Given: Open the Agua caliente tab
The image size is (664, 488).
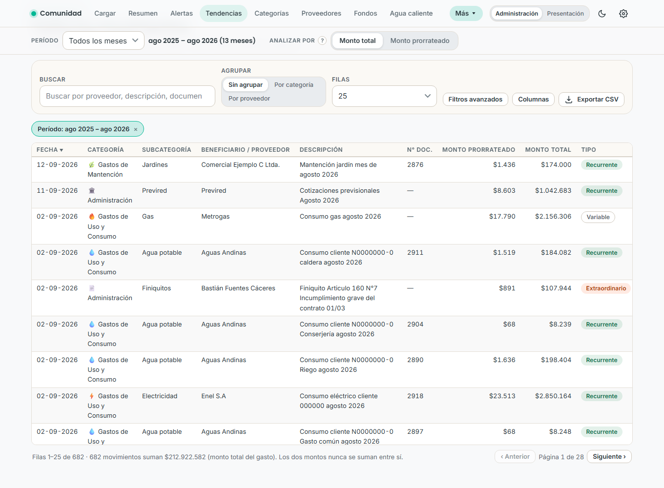Looking at the screenshot, I should (x=411, y=14).
